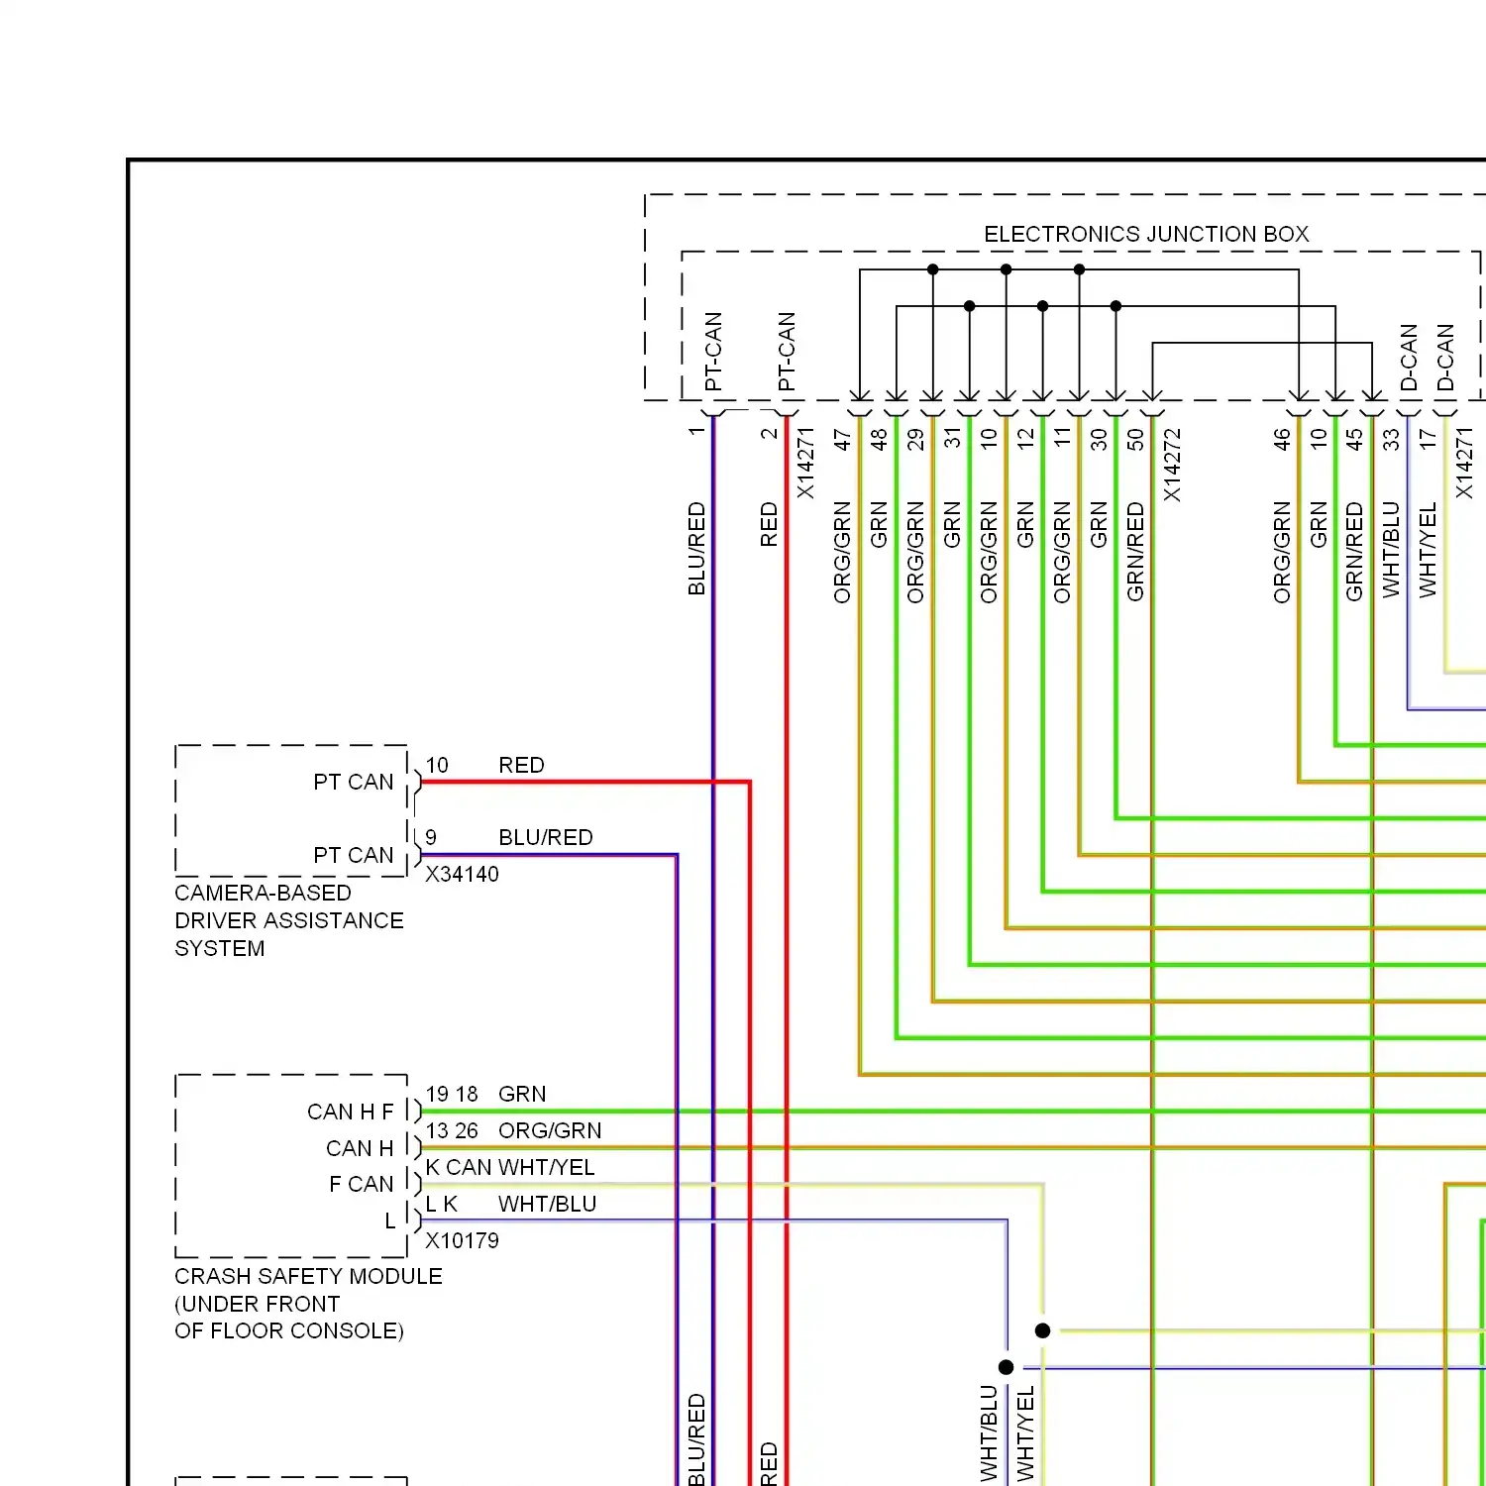Click splice dot on the WHT/BLU wire

pyautogui.click(x=1006, y=1367)
